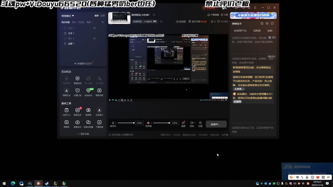Click the 分享 share icon
The image size is (333, 187).
point(224,15)
